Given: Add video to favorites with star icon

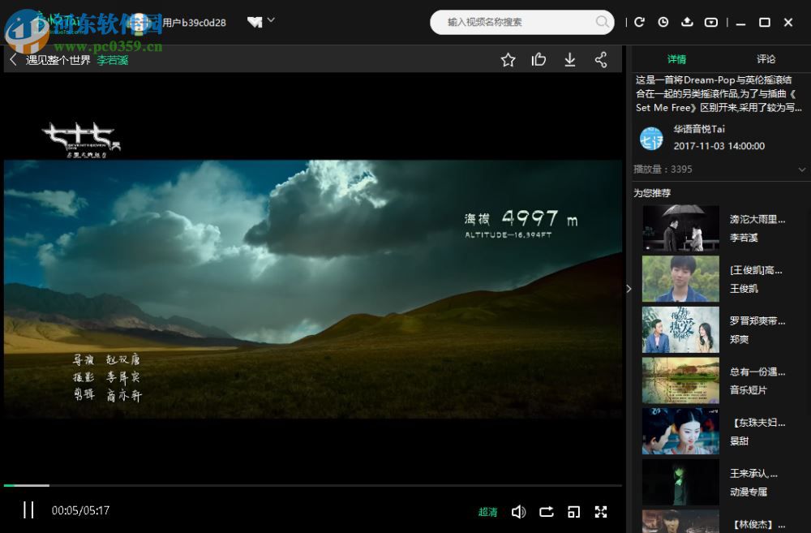Looking at the screenshot, I should (x=508, y=59).
